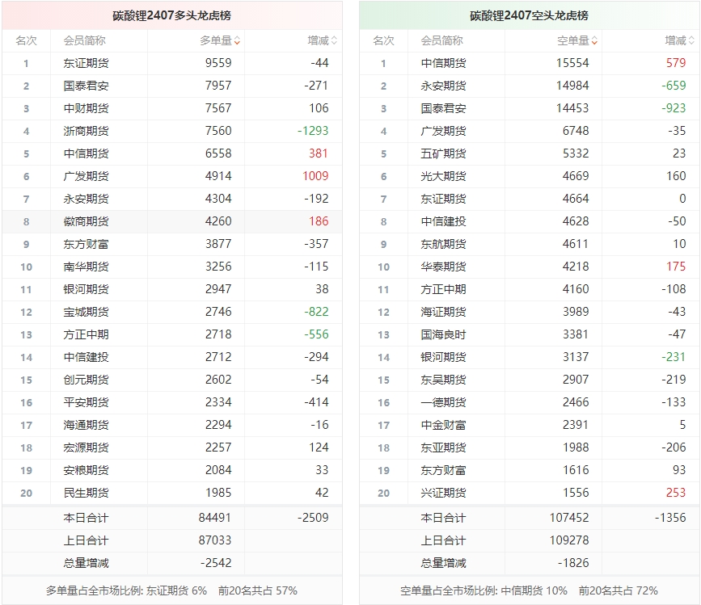Select 安粮期货 row
This screenshot has height=605, width=701.
(x=172, y=471)
